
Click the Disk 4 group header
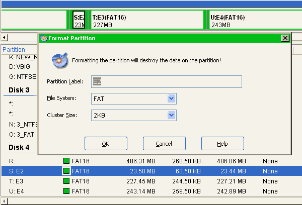pyautogui.click(x=19, y=147)
